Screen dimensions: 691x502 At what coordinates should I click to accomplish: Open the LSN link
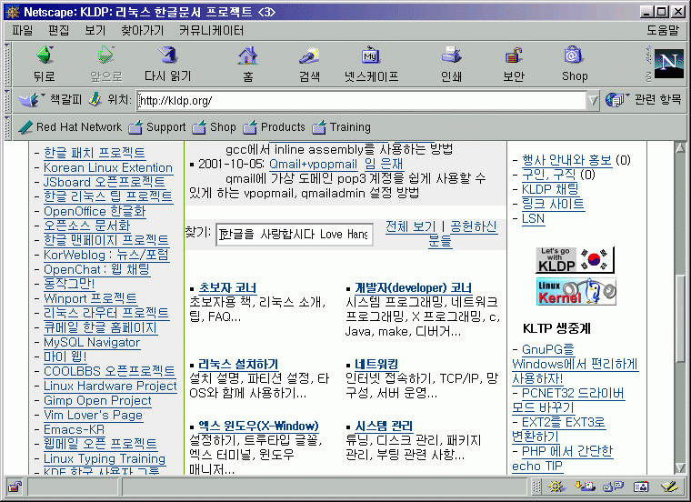click(x=533, y=218)
